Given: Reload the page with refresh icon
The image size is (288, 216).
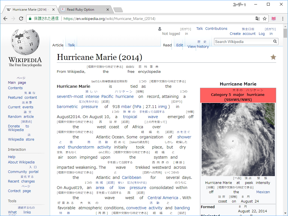Looking at the screenshot, I should pos(21,19).
